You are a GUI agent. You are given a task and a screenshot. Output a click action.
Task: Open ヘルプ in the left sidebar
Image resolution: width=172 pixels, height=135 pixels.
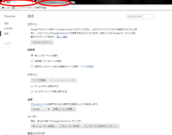[8, 43]
